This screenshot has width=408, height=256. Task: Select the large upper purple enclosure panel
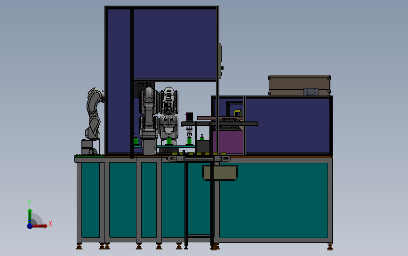tap(175, 44)
